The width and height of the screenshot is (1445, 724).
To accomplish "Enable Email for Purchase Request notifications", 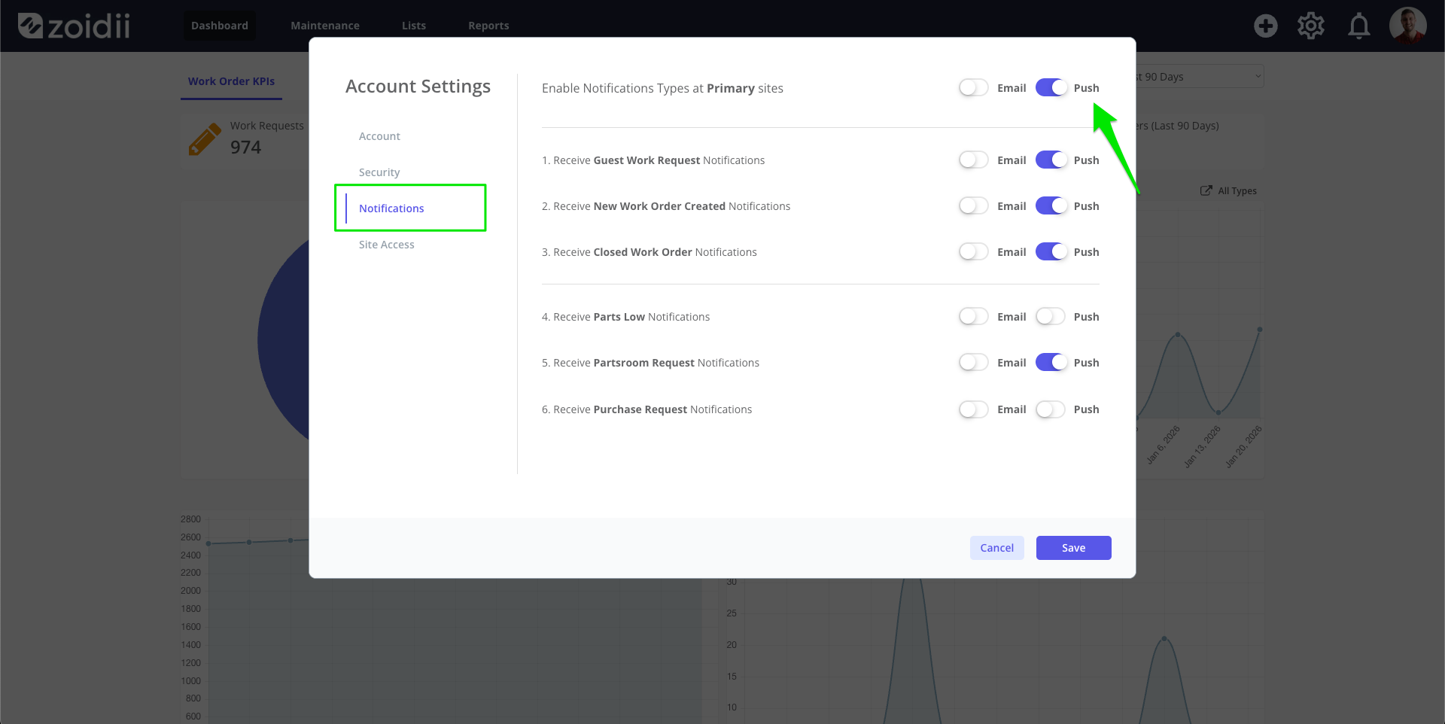I will (x=974, y=409).
